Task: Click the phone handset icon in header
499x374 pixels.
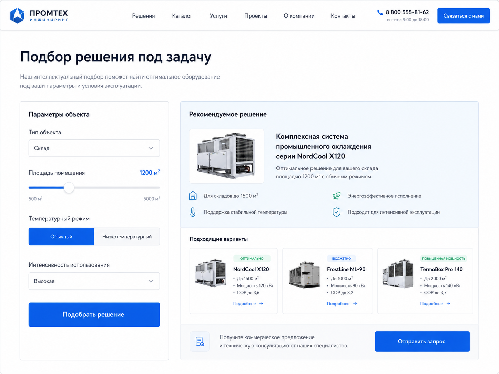Action: (x=380, y=12)
